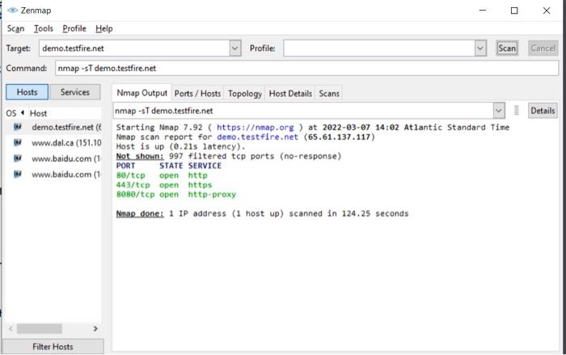
Task: Click the Zenmap eye icon in title bar
Action: pyautogui.click(x=12, y=11)
